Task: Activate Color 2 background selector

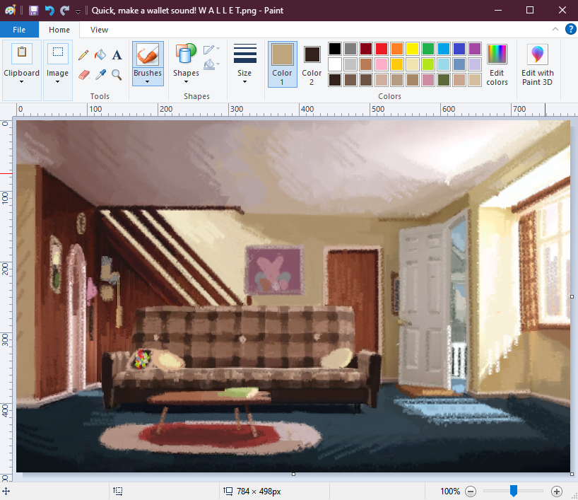Action: tap(312, 64)
